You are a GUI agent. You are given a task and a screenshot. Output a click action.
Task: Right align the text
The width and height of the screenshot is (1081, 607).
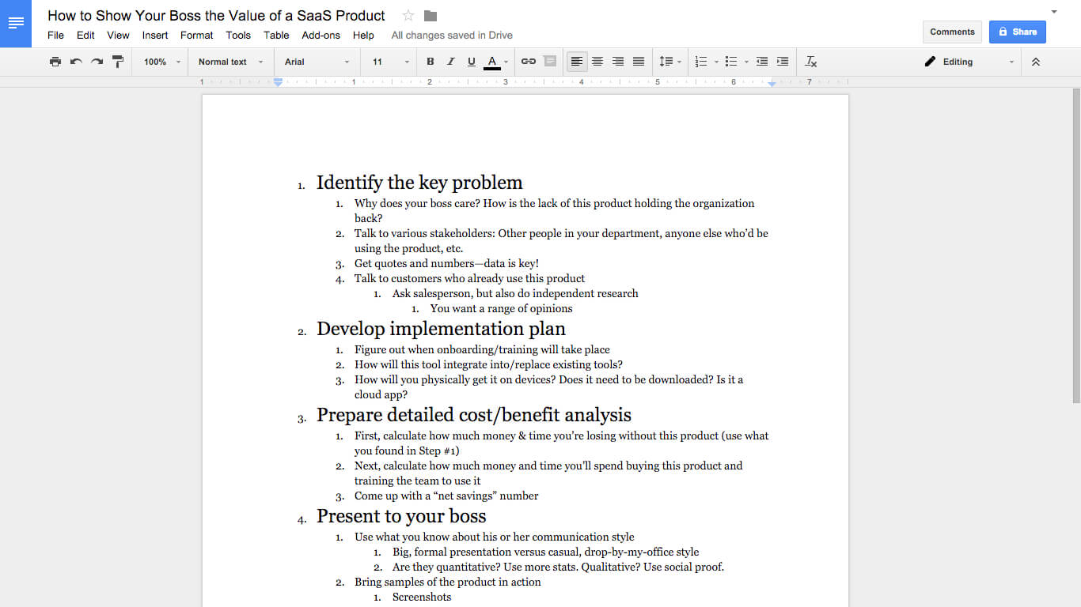click(618, 62)
